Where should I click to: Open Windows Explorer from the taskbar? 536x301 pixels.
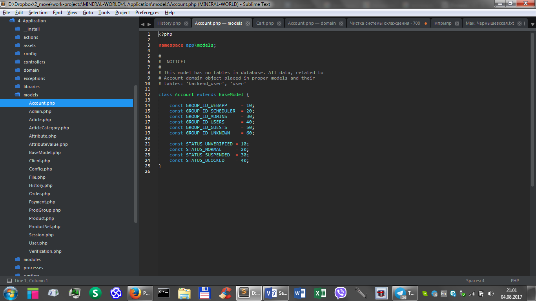(x=184, y=293)
